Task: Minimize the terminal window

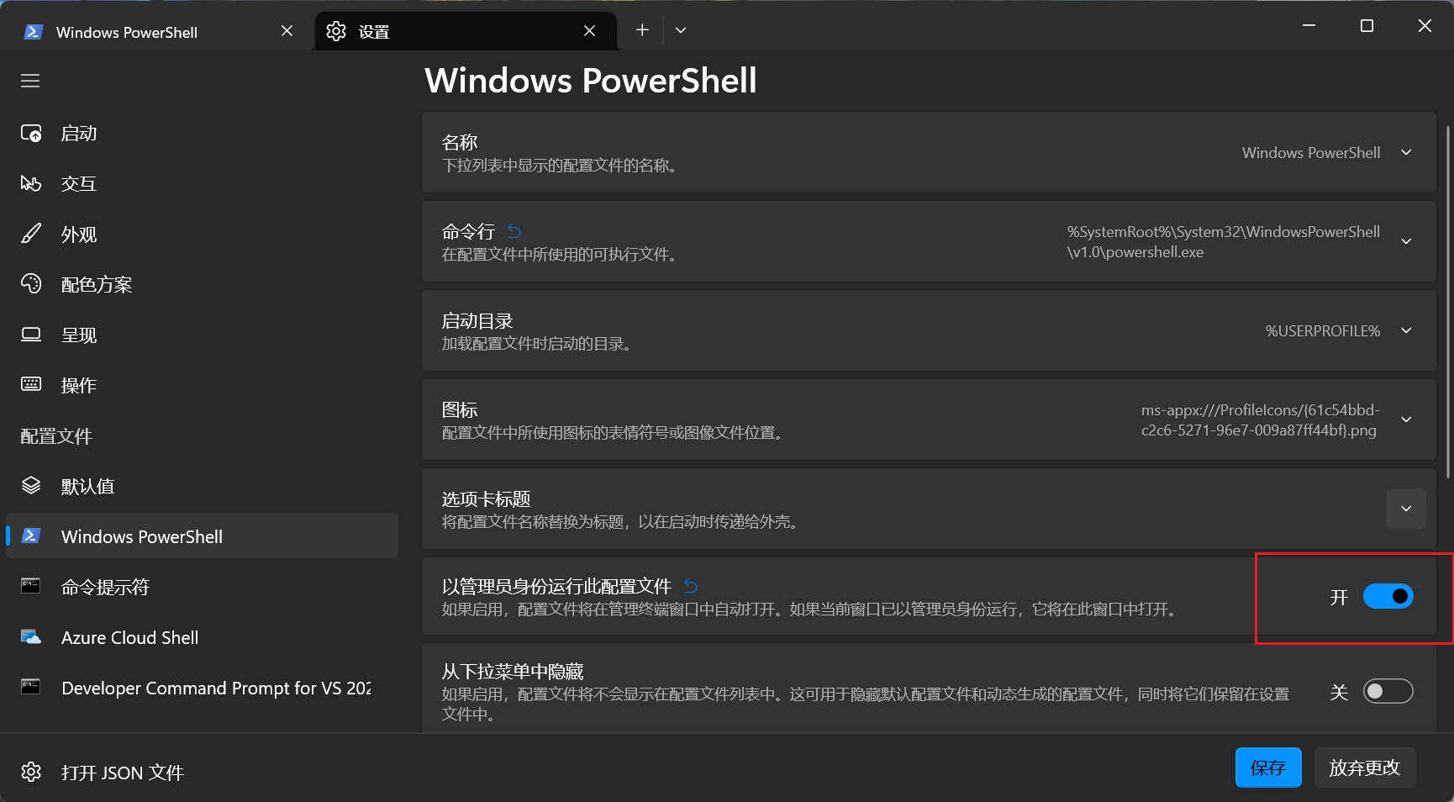Action: [1309, 26]
